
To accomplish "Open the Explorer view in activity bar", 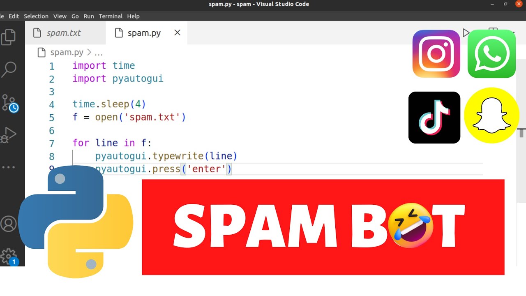I will [x=9, y=37].
